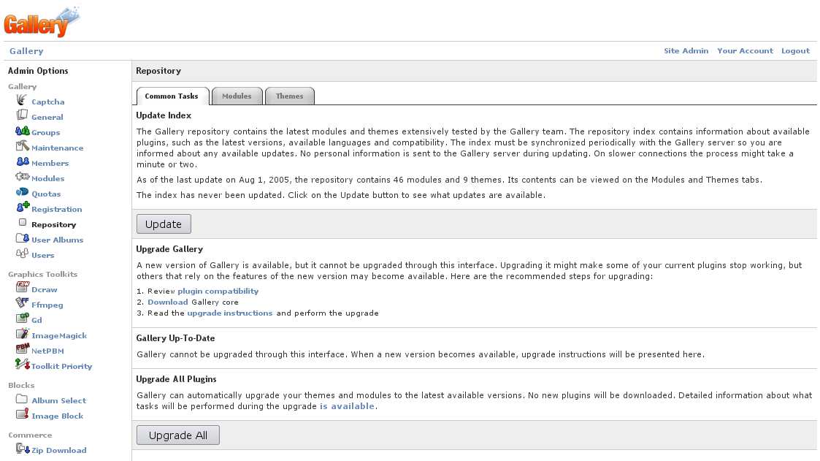Open the Registration admin link
The width and height of the screenshot is (820, 461).
[x=56, y=209]
